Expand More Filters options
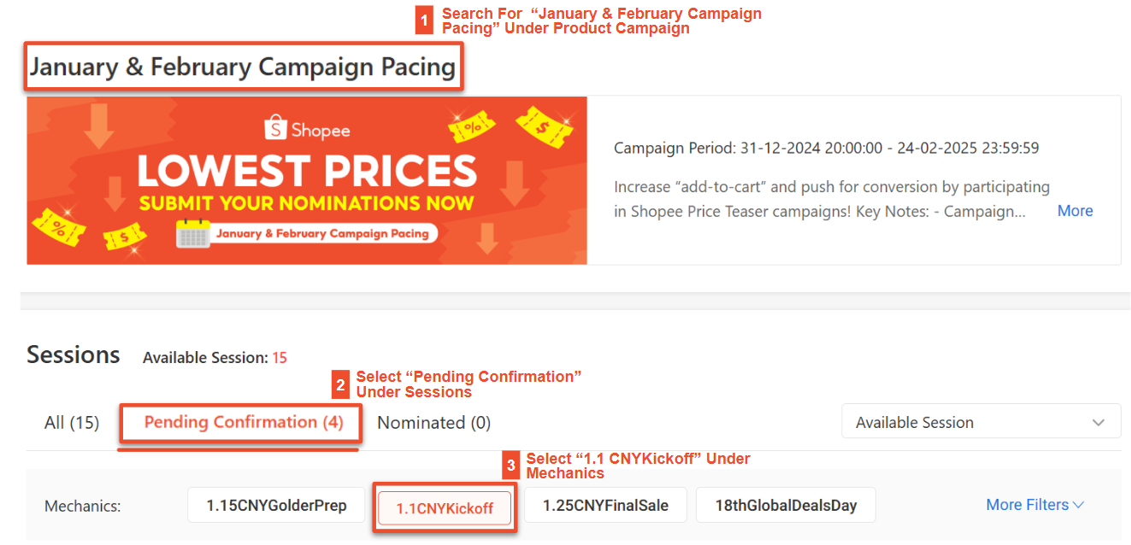The image size is (1131, 545). coord(1034,505)
